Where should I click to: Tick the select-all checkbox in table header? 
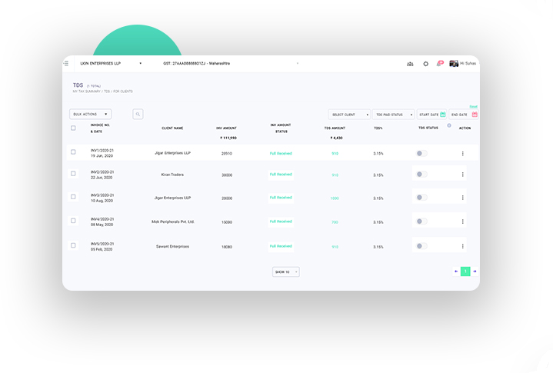(x=73, y=128)
